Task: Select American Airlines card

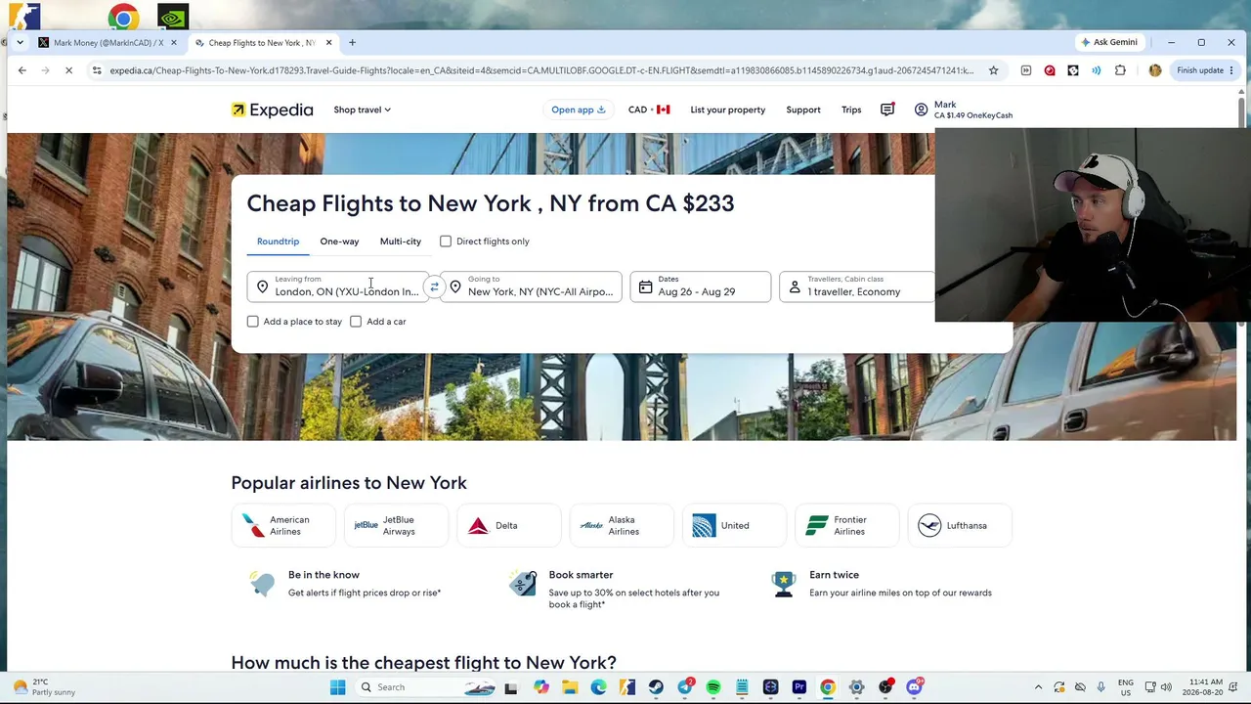Action: point(284,526)
